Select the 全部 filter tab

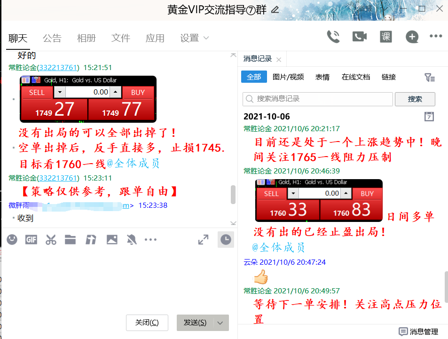pos(254,77)
